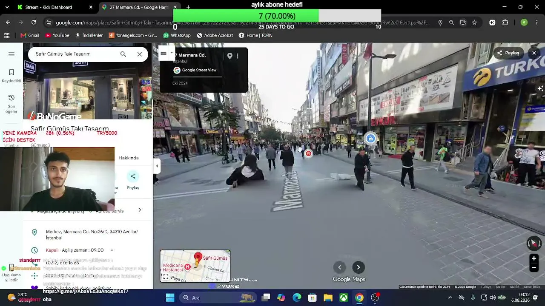Image resolution: width=545 pixels, height=306 pixels.
Task: Open Son öğeler recent items
Action: (11, 104)
